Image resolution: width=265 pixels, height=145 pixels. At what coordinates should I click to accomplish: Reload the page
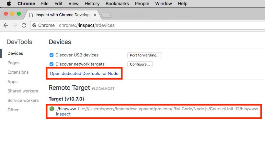click(24, 25)
